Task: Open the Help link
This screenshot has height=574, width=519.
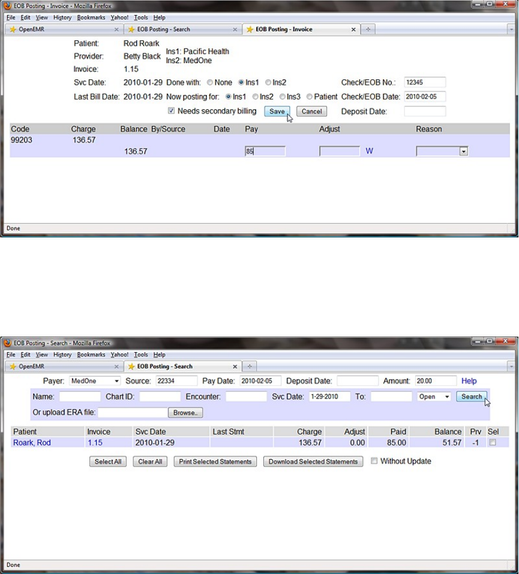Action: pos(469,381)
